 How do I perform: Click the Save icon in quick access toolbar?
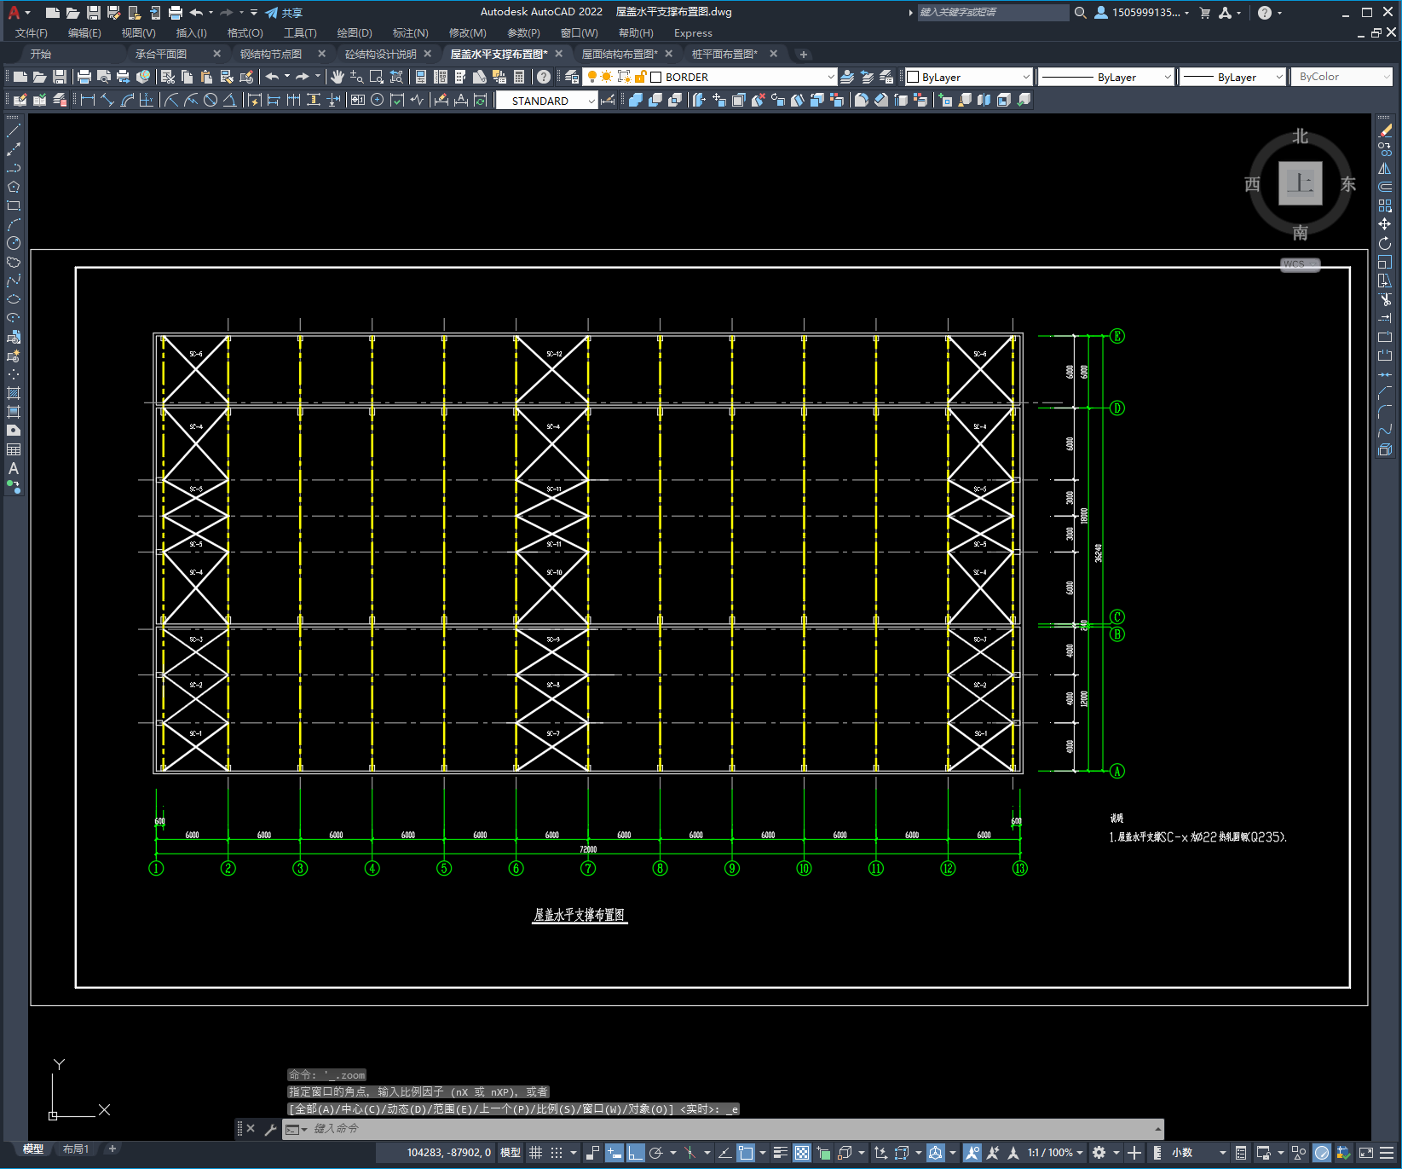point(94,13)
